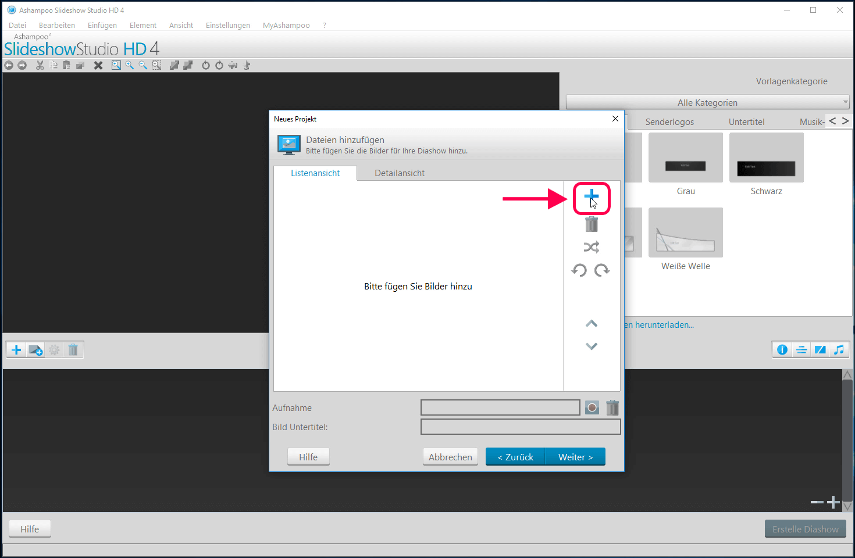Open the Alle Kategorien dropdown
This screenshot has width=855, height=558.
tap(707, 102)
